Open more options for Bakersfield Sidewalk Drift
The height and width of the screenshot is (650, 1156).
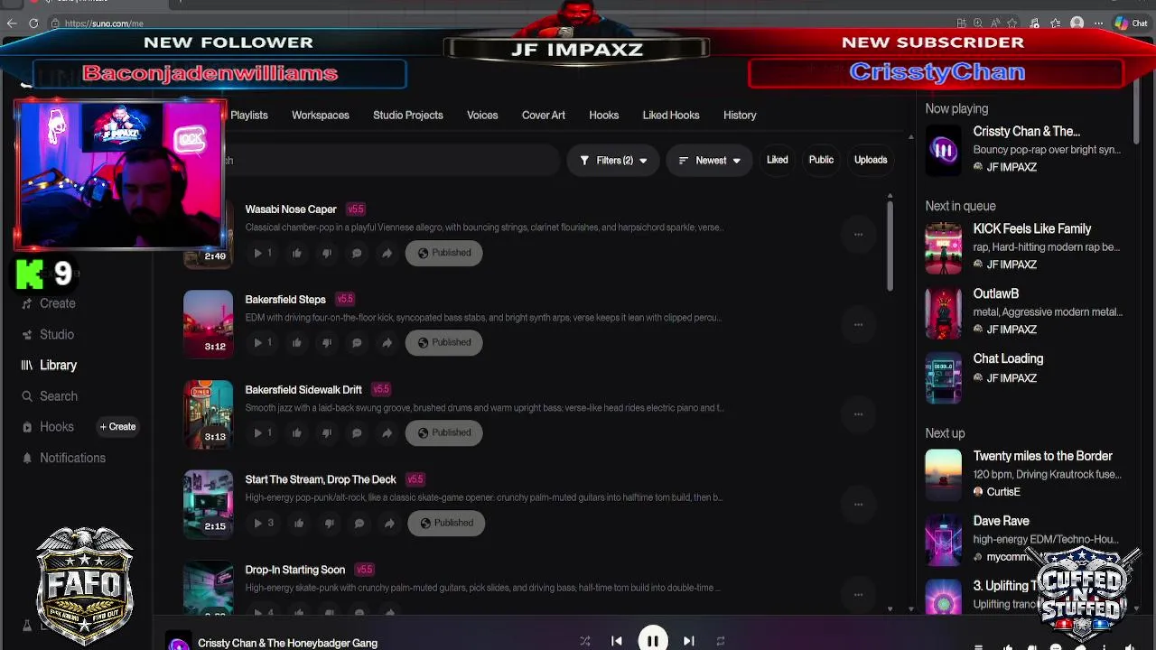click(x=858, y=414)
